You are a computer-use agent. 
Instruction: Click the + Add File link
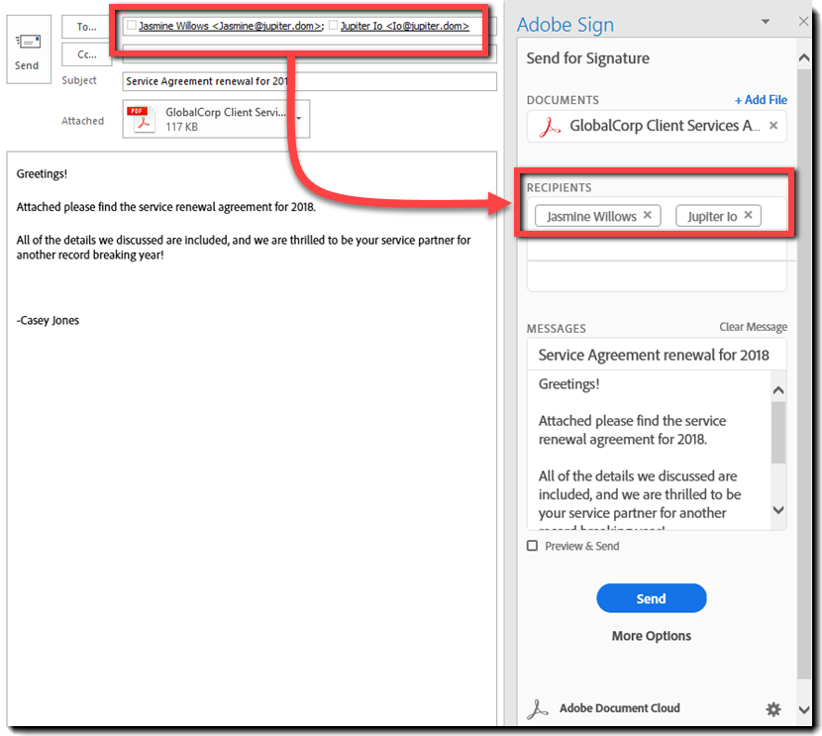click(x=761, y=100)
